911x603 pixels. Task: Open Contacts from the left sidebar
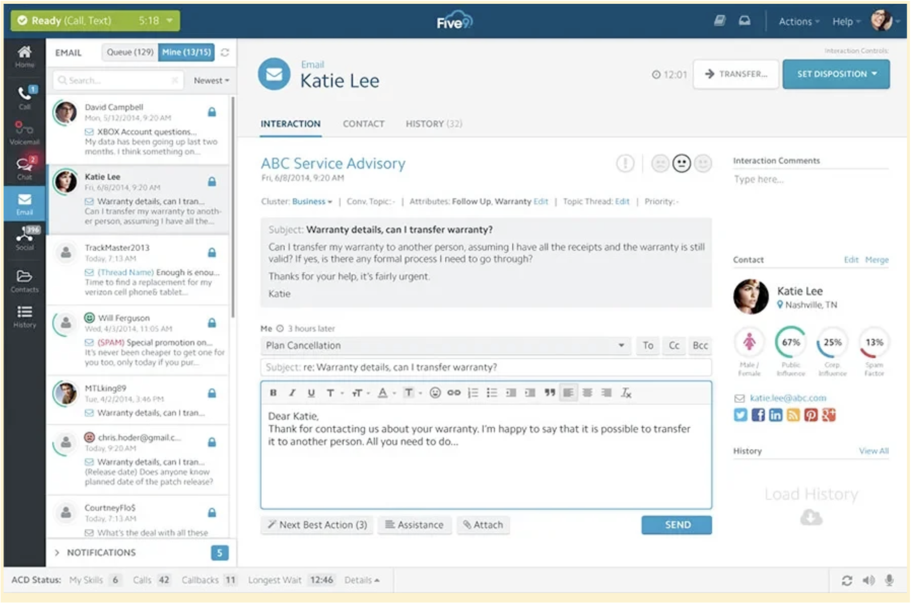[x=24, y=280]
